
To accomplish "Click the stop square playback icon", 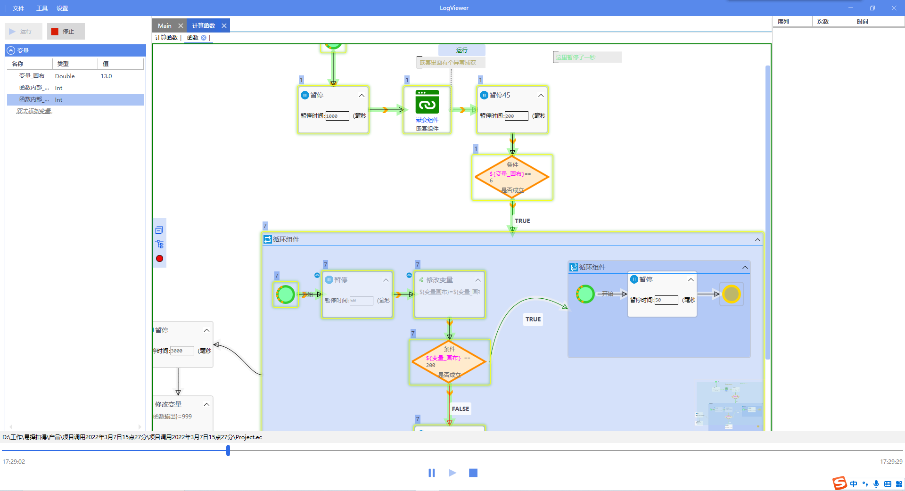I will coord(473,473).
